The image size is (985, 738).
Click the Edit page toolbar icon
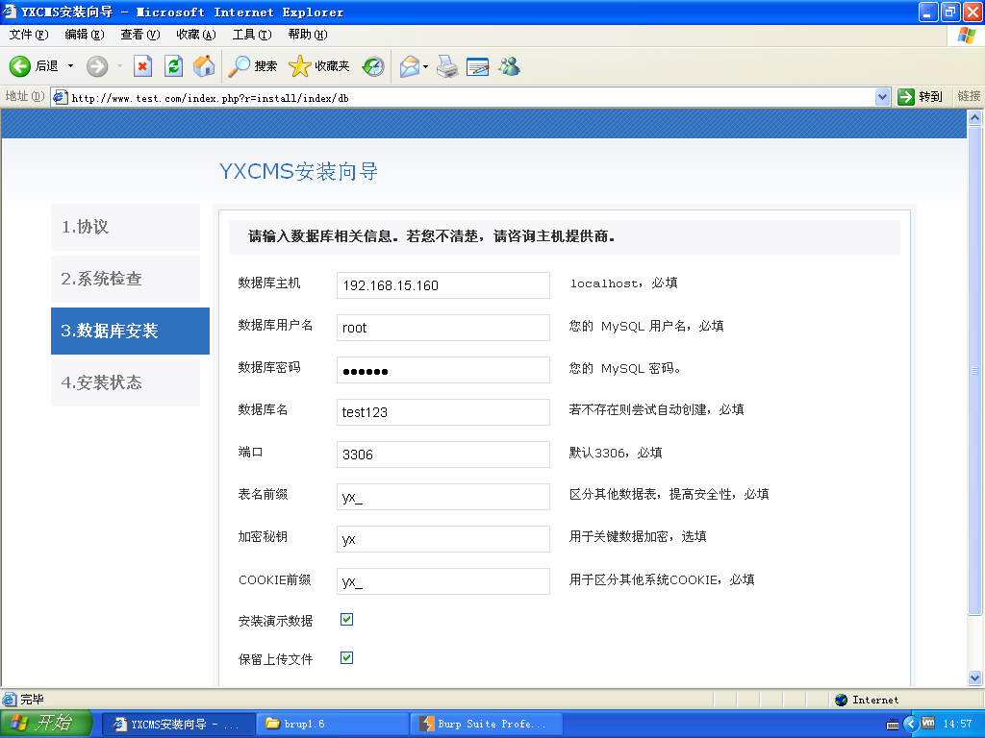click(x=477, y=66)
